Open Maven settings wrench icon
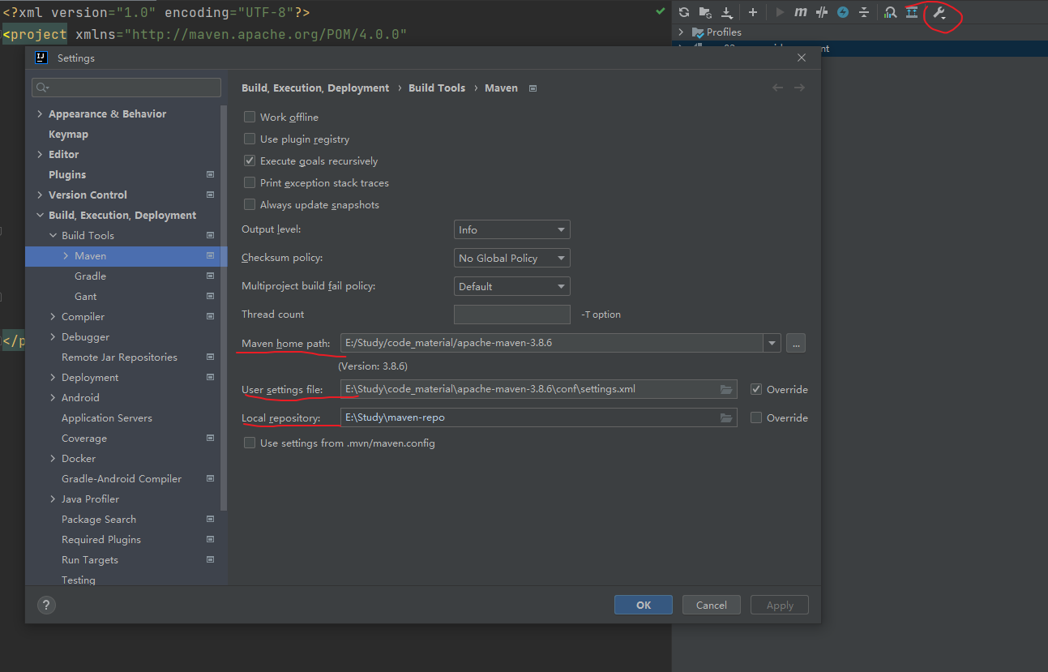This screenshot has height=672, width=1048. point(939,12)
